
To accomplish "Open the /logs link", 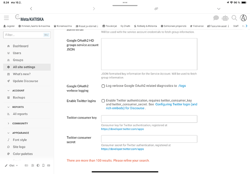I will (x=182, y=86).
